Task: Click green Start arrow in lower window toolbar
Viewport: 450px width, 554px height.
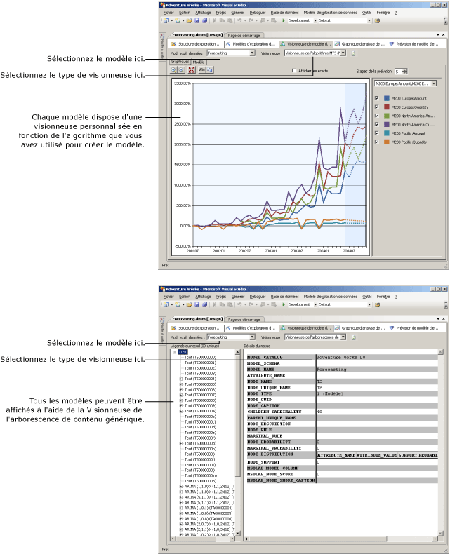Action: tap(284, 304)
